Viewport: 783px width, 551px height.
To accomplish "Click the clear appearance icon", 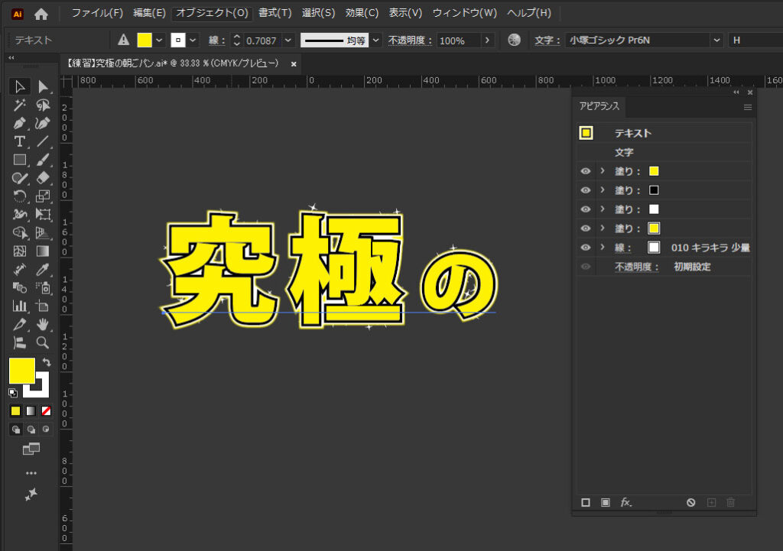I will pos(690,502).
